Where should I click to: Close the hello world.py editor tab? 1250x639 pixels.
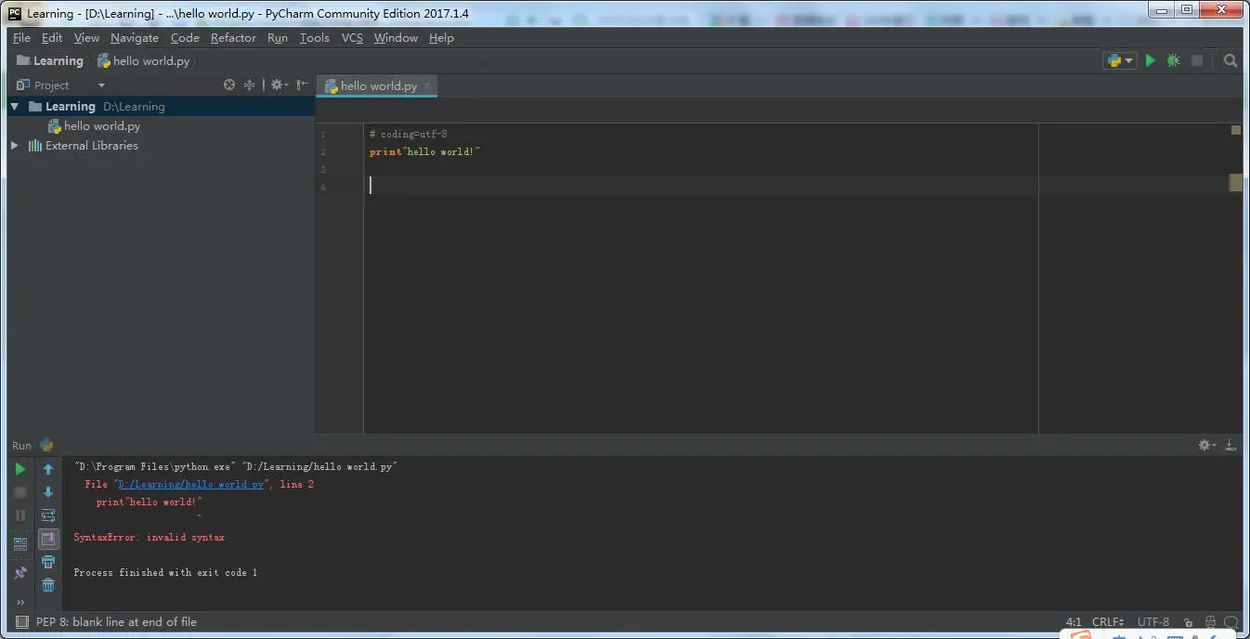click(x=427, y=85)
